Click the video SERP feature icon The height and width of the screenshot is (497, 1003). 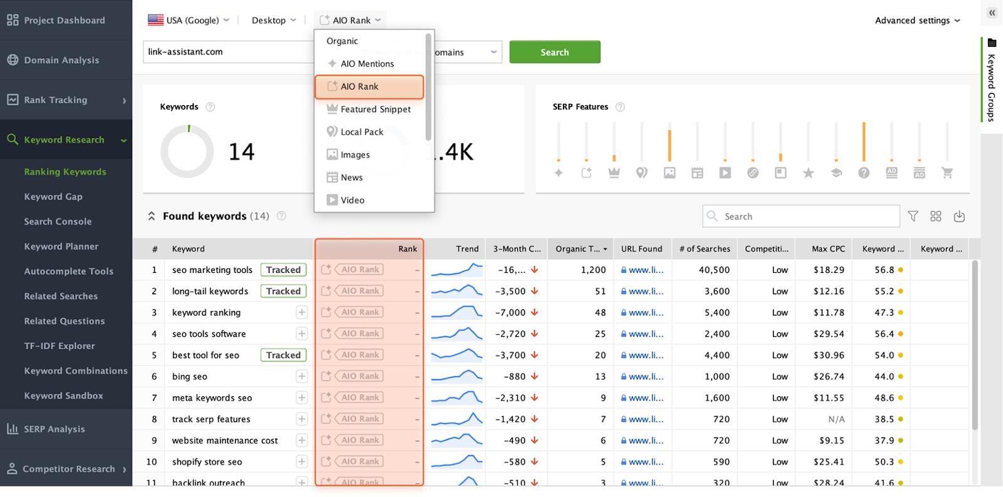725,173
